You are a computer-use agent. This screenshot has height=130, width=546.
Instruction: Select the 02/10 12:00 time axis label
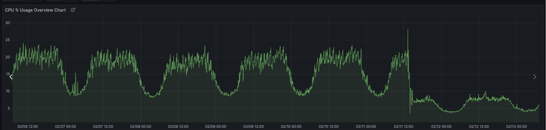(328, 126)
